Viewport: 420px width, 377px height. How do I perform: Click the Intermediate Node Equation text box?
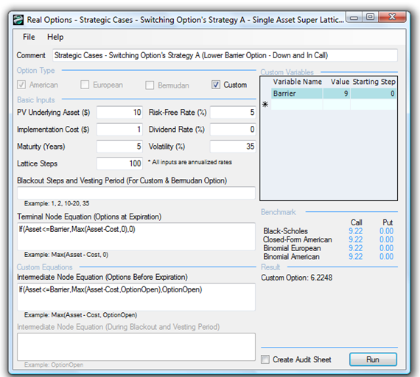point(136,297)
